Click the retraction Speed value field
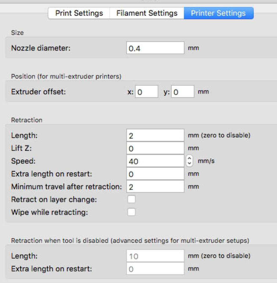The image size is (277, 283). click(155, 161)
